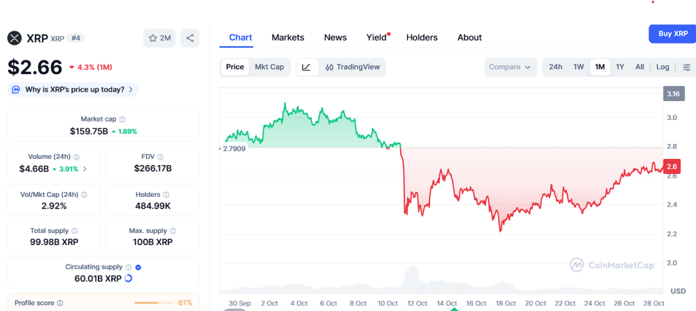Select the 24h time range

tap(555, 67)
